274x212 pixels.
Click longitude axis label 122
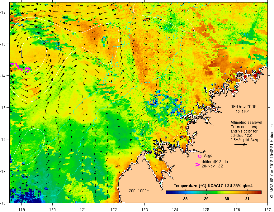[x=114, y=210]
